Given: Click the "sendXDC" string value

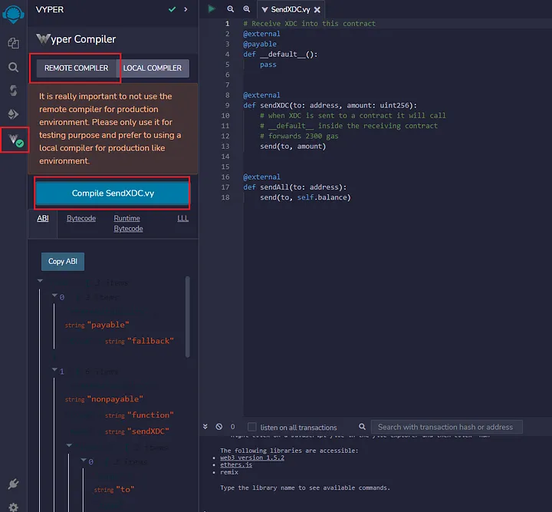Looking at the screenshot, I should tap(148, 431).
